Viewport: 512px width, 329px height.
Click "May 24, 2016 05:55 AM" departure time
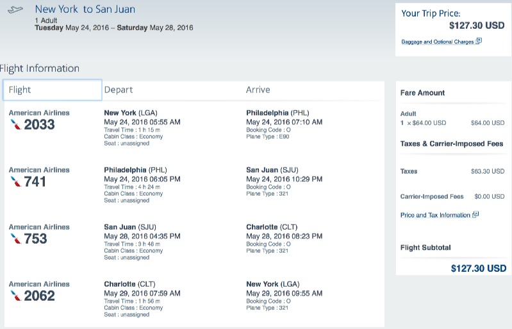tap(142, 122)
